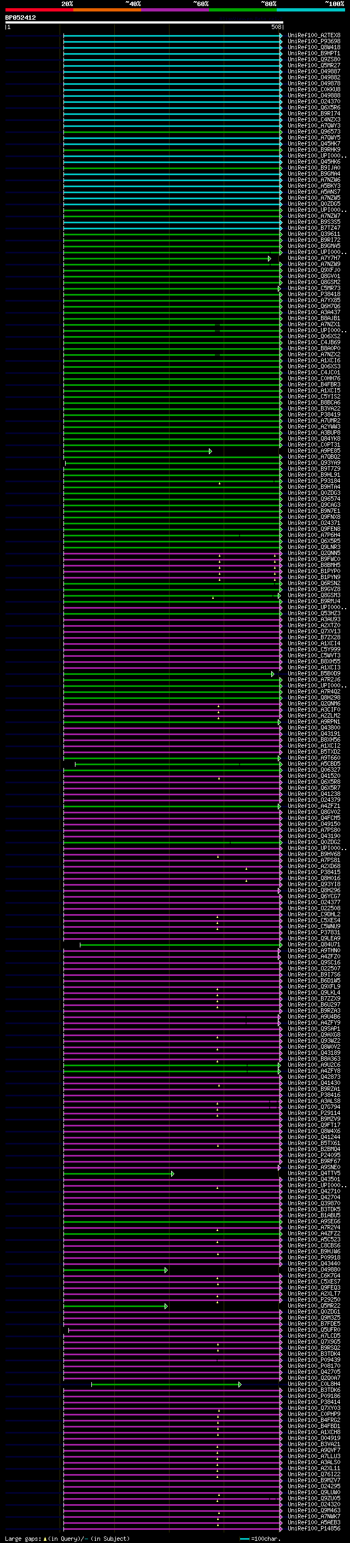
Task: Click label UniRef100_C5Y999
Action: point(313,649)
